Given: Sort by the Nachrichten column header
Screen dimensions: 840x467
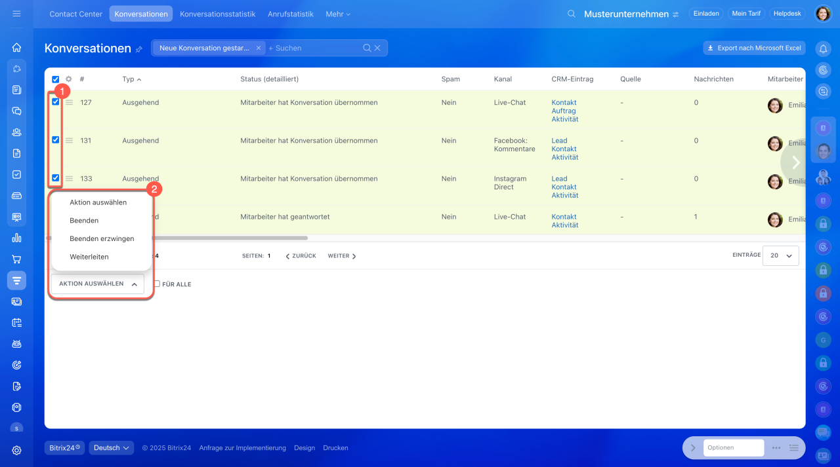Looking at the screenshot, I should (713, 79).
